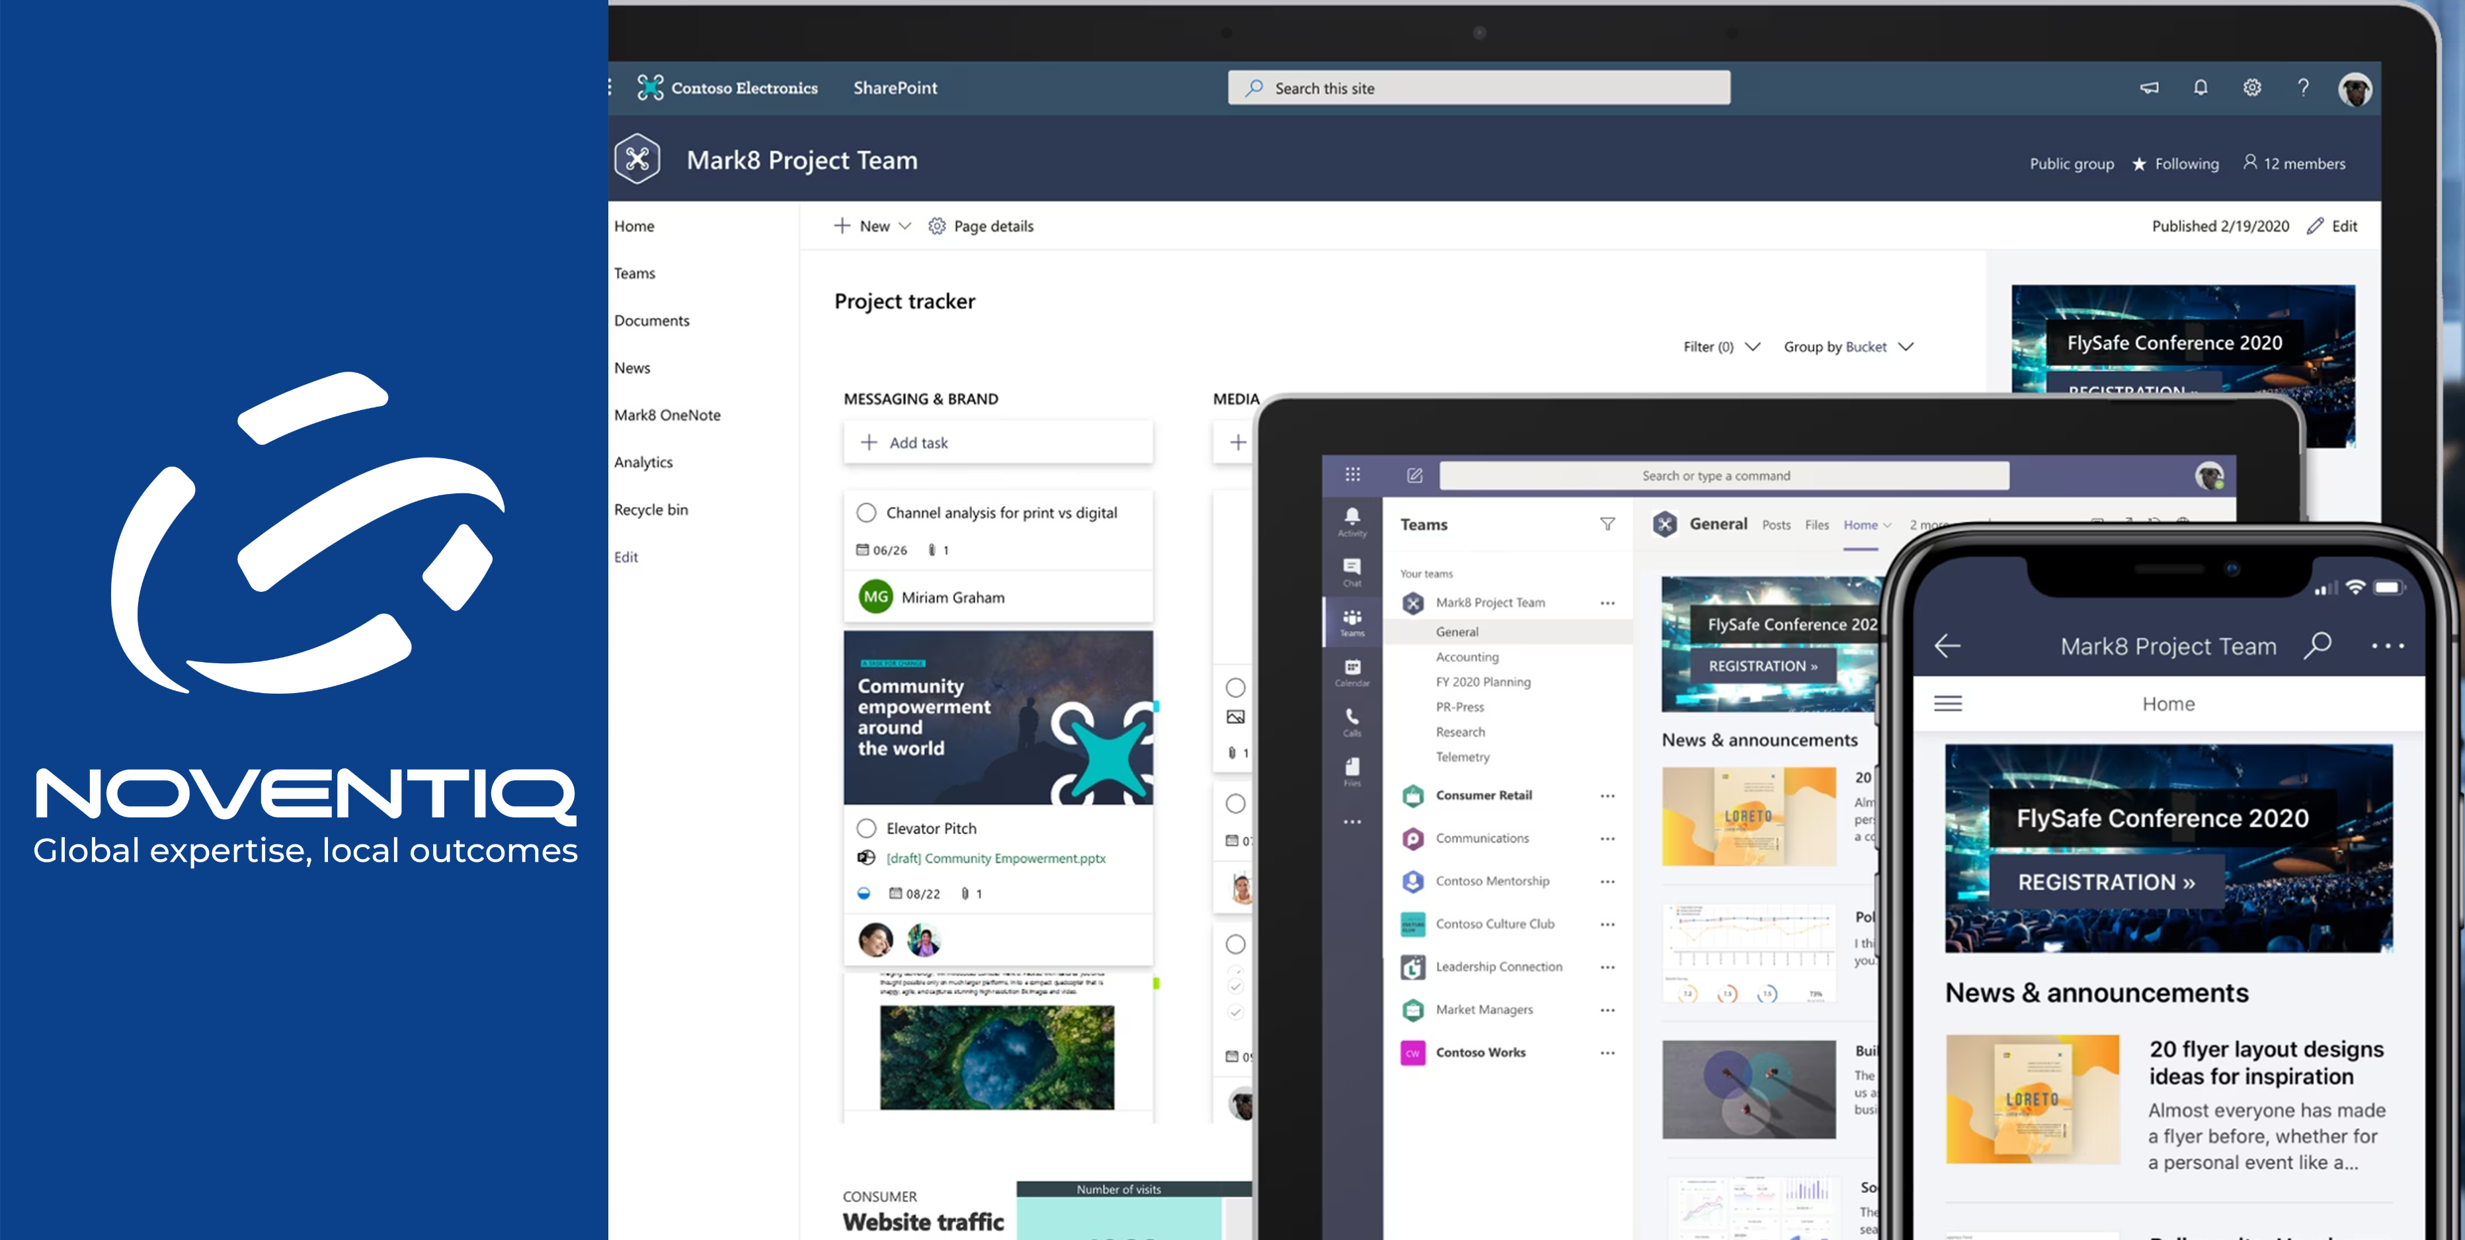Open Files in the Teams rail
The image size is (2465, 1240).
[x=1352, y=771]
